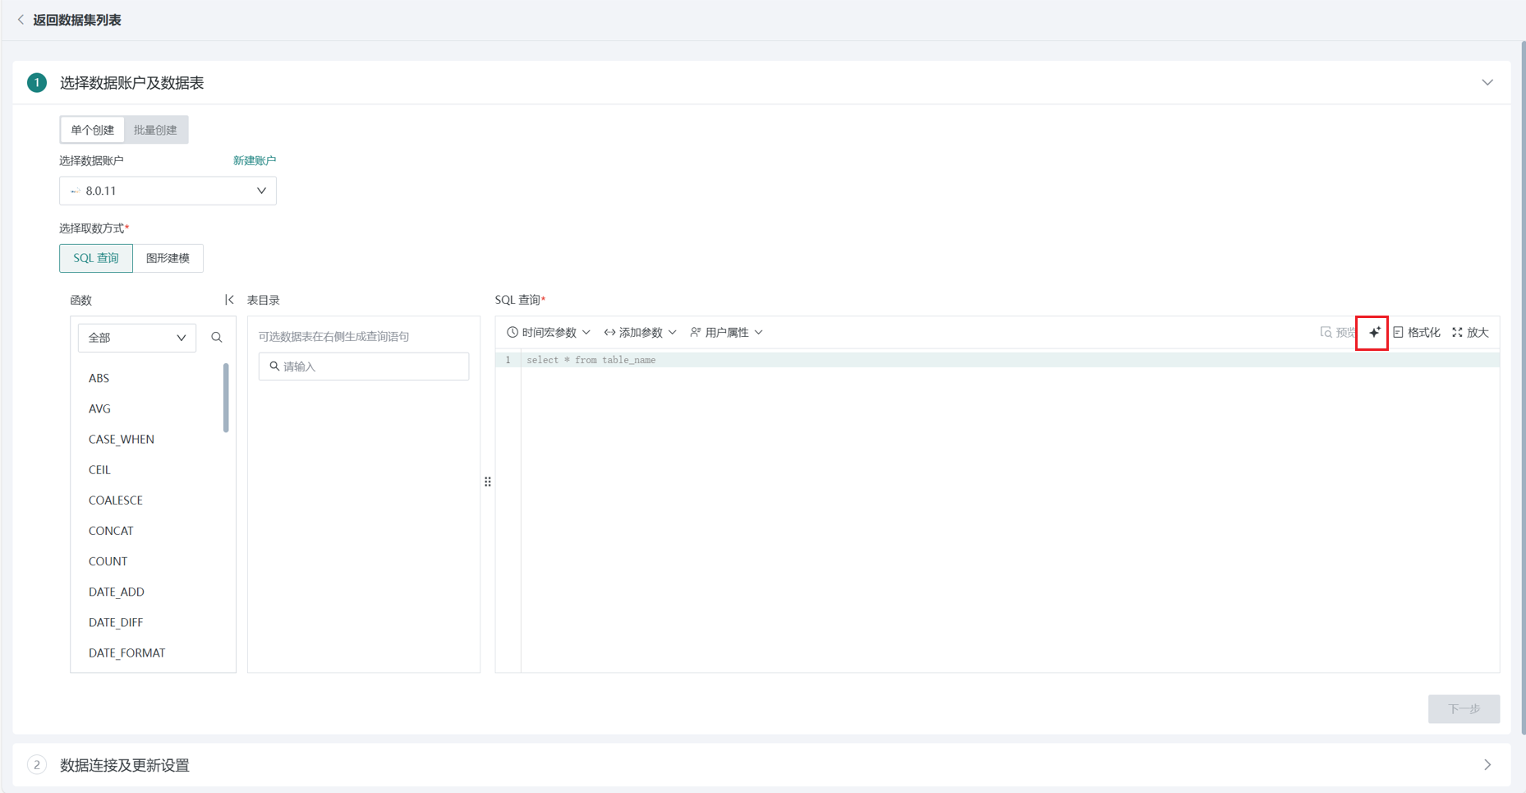This screenshot has width=1526, height=793.
Task: Collapse the function panel with the arrow icon
Action: point(229,300)
